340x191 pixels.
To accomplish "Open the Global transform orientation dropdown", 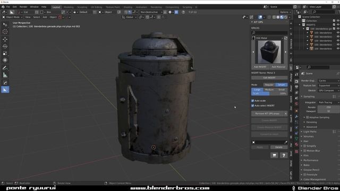I will (129, 17).
